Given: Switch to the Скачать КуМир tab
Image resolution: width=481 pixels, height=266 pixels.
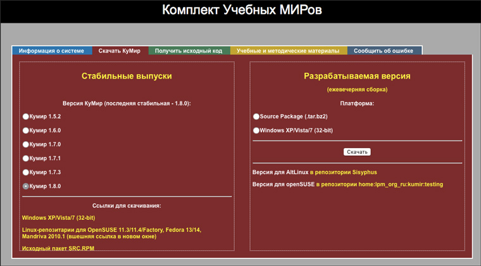Looking at the screenshot, I should point(120,51).
